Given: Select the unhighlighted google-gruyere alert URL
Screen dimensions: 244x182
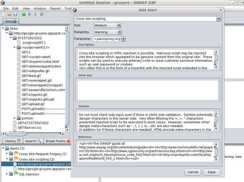Looking at the screenshot, I should (45, 169).
